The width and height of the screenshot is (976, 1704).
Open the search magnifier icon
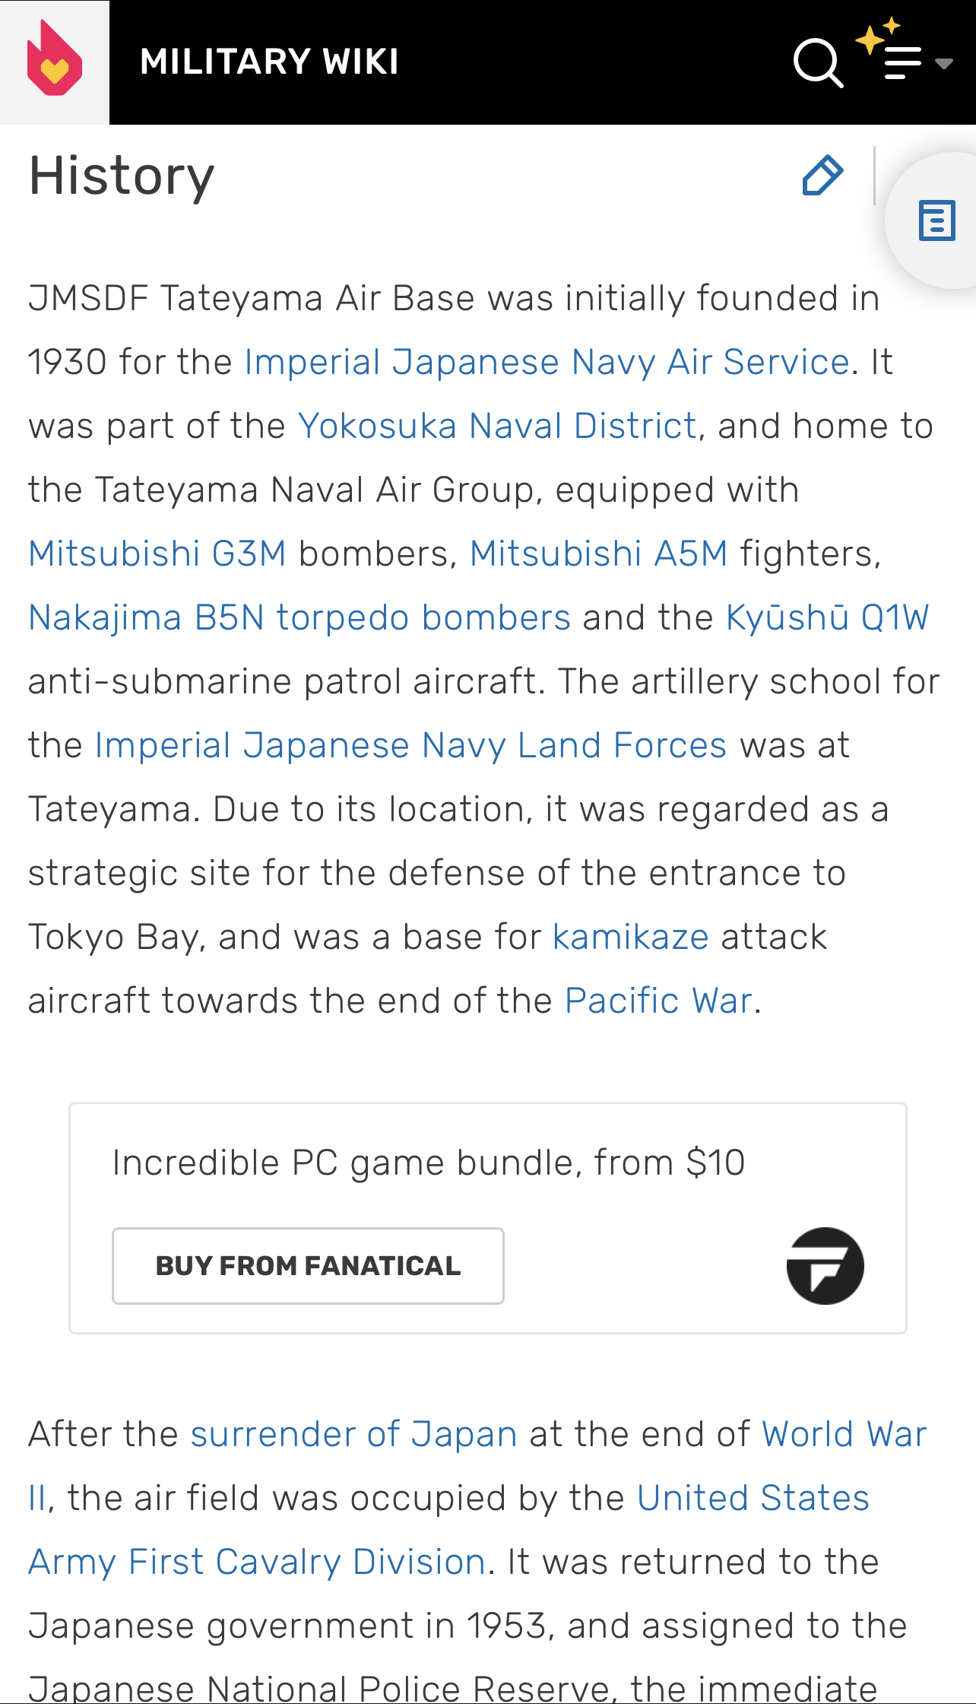(818, 62)
